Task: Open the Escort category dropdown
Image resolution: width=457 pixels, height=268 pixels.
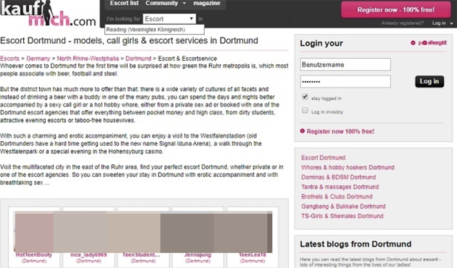Action: pos(169,19)
